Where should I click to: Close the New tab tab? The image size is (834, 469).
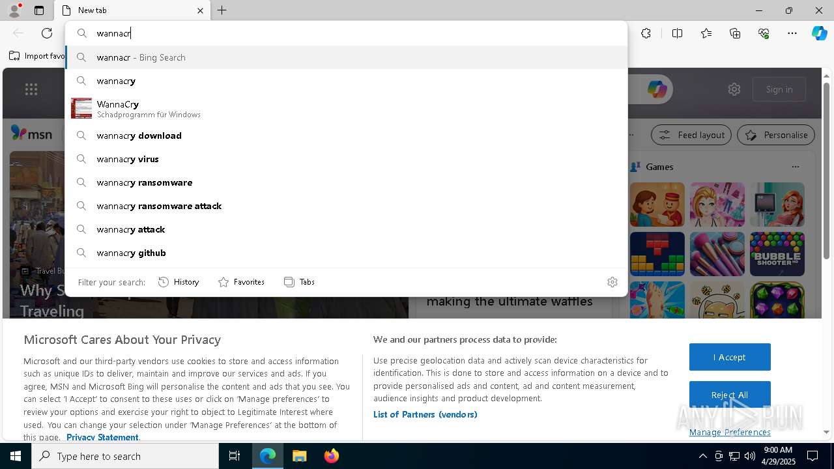coord(200,10)
